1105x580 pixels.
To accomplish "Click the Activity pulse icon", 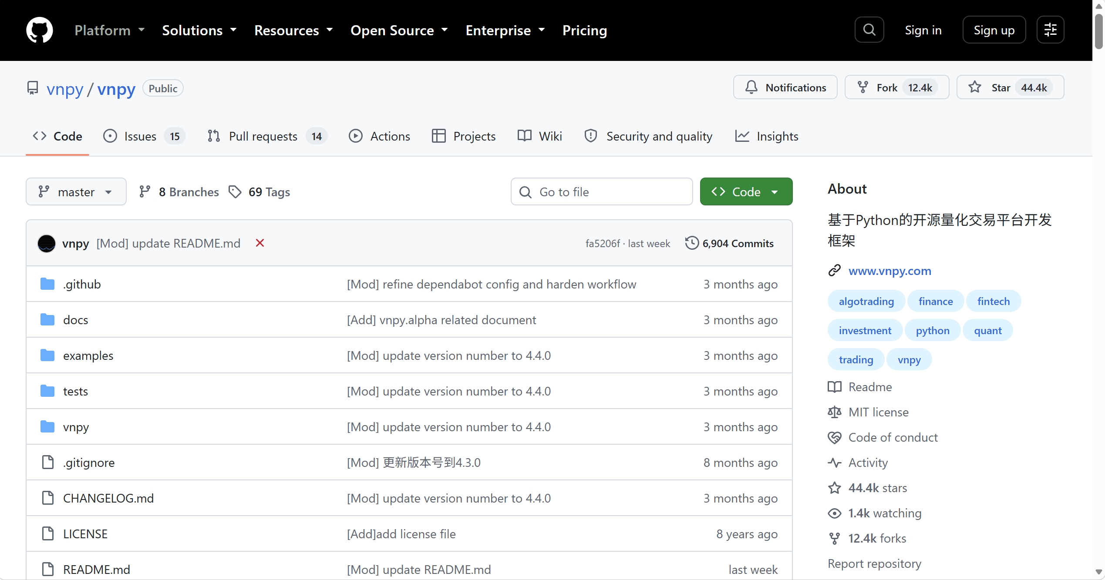I will pos(834,463).
